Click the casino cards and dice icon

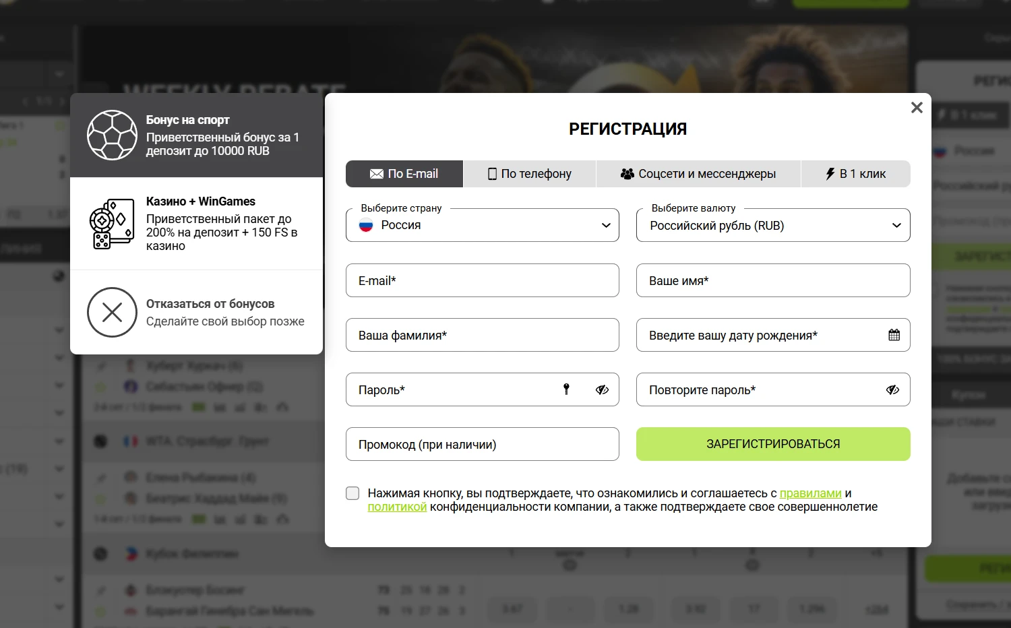[111, 224]
